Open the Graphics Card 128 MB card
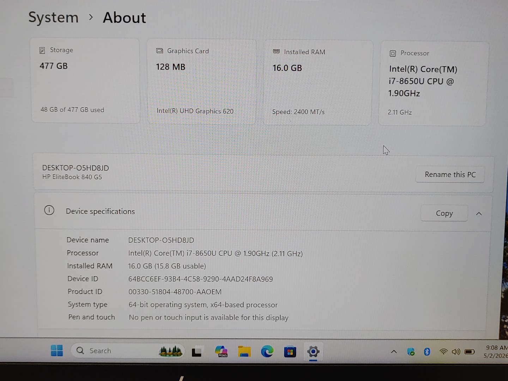508x381 pixels. (x=202, y=82)
